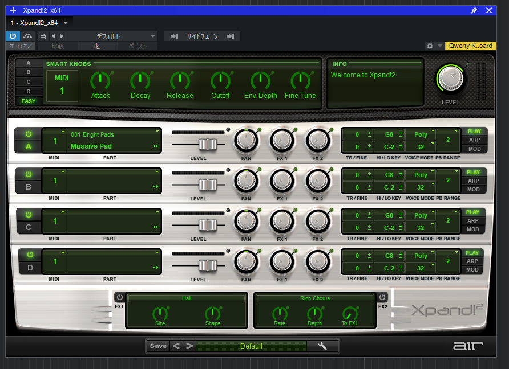Click the サイドチェーン sidechain button
Image resolution: width=509 pixels, height=369 pixels.
(202, 36)
